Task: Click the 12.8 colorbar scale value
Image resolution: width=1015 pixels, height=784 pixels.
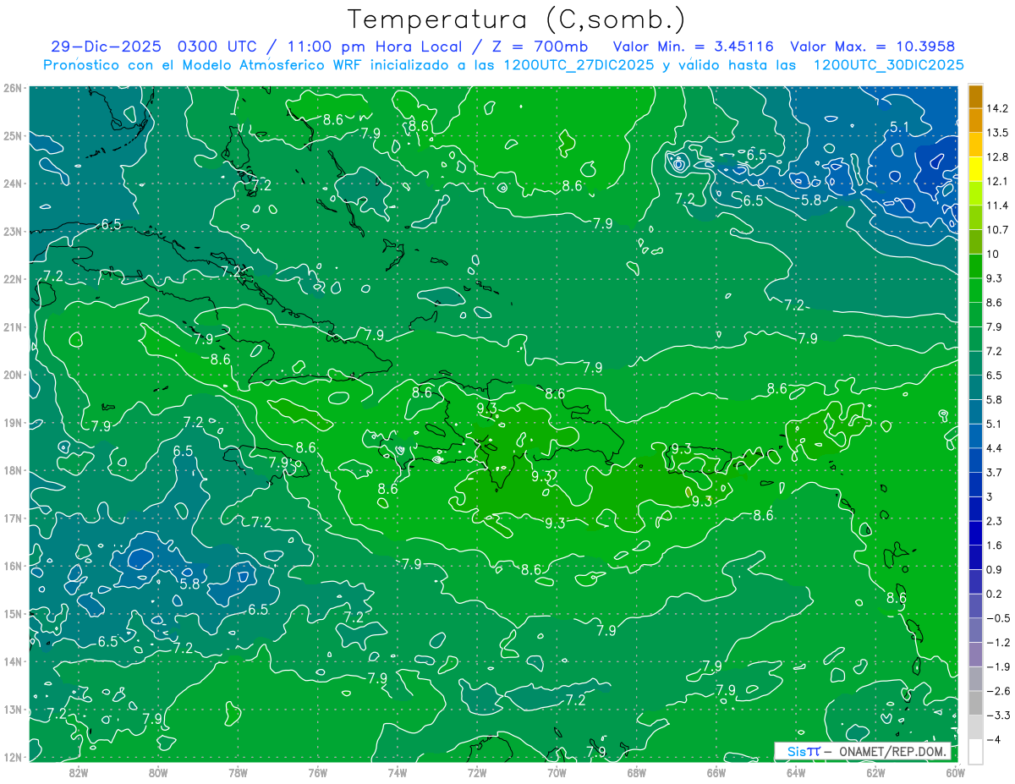Action: [997, 157]
